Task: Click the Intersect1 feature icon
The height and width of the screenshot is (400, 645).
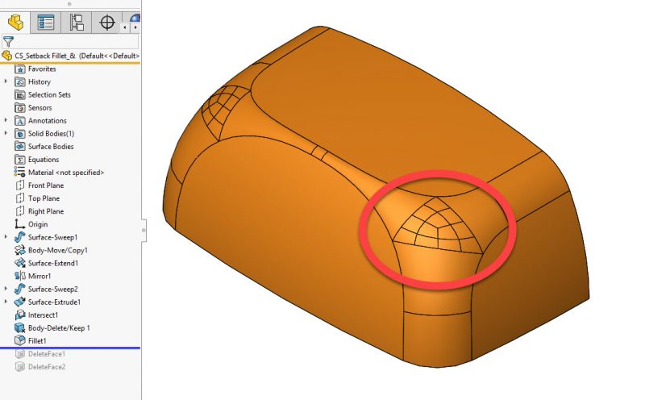Action: (21, 315)
